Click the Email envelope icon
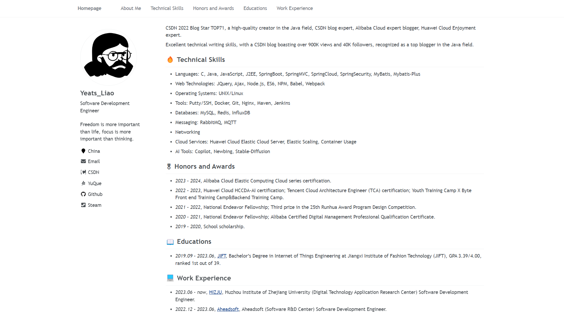This screenshot has width=564, height=318. 83,161
